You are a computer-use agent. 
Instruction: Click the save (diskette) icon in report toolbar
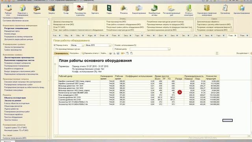[118, 53]
